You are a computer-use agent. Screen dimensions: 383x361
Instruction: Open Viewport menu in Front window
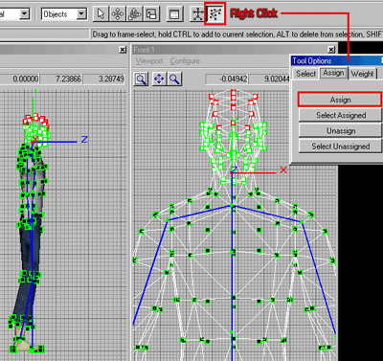click(x=149, y=61)
